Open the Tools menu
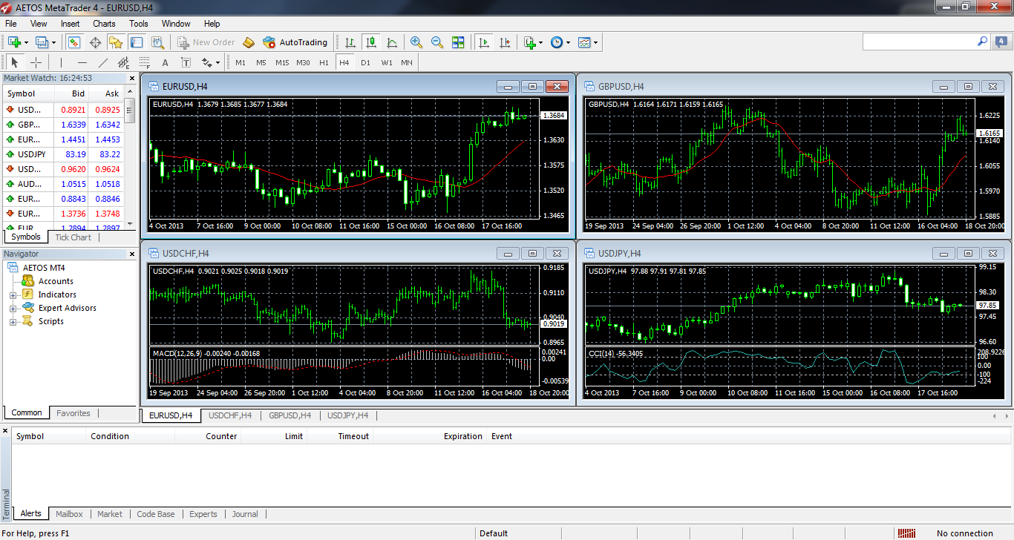This screenshot has width=1014, height=540. point(139,24)
